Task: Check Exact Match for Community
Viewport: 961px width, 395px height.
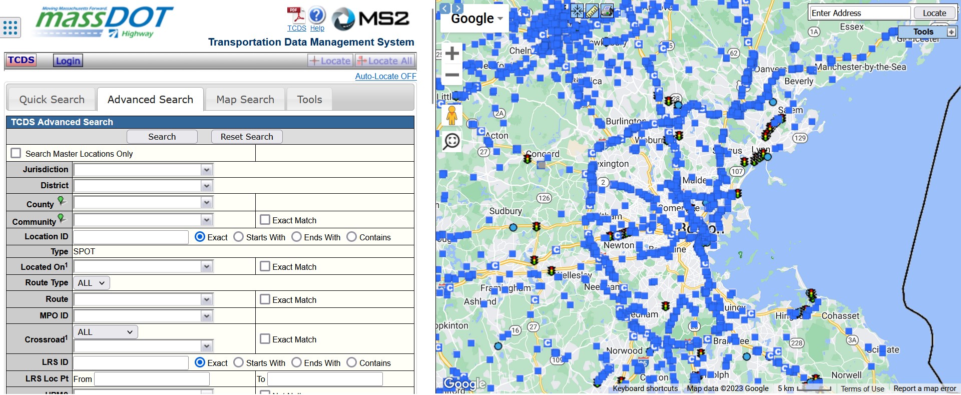Action: (265, 220)
